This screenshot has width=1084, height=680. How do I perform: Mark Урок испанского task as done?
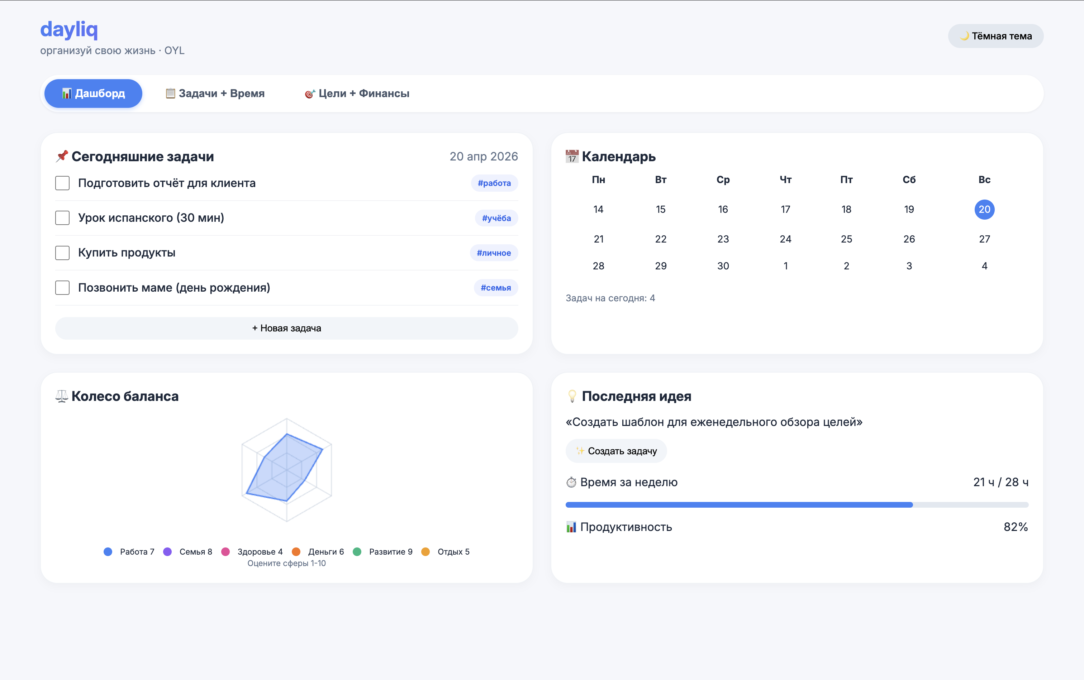[x=62, y=218]
